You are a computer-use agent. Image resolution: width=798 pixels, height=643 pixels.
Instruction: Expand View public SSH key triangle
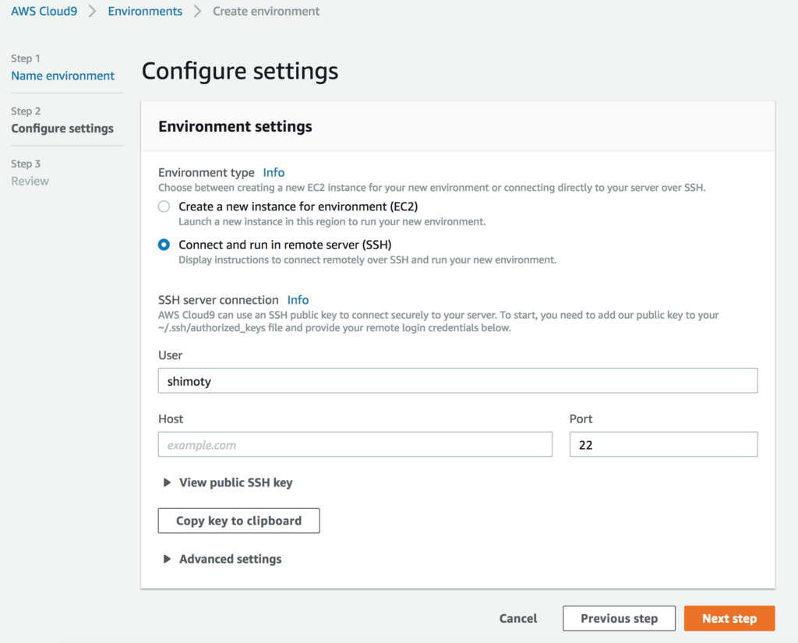click(x=167, y=482)
